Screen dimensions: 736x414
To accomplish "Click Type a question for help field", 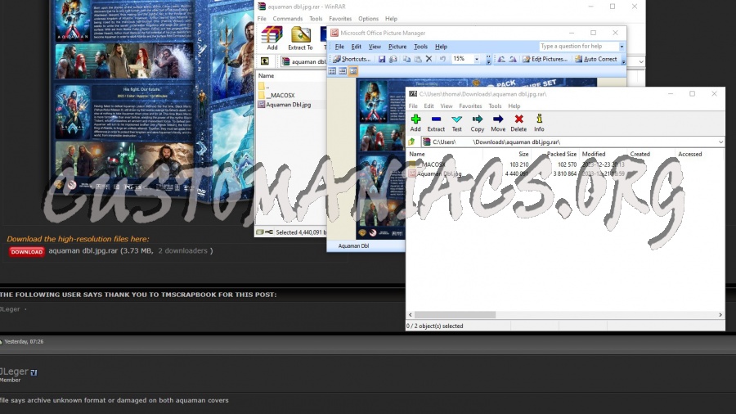I will pyautogui.click(x=578, y=46).
